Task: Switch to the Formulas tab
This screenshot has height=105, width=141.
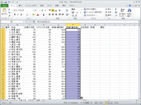Action: [42, 6]
